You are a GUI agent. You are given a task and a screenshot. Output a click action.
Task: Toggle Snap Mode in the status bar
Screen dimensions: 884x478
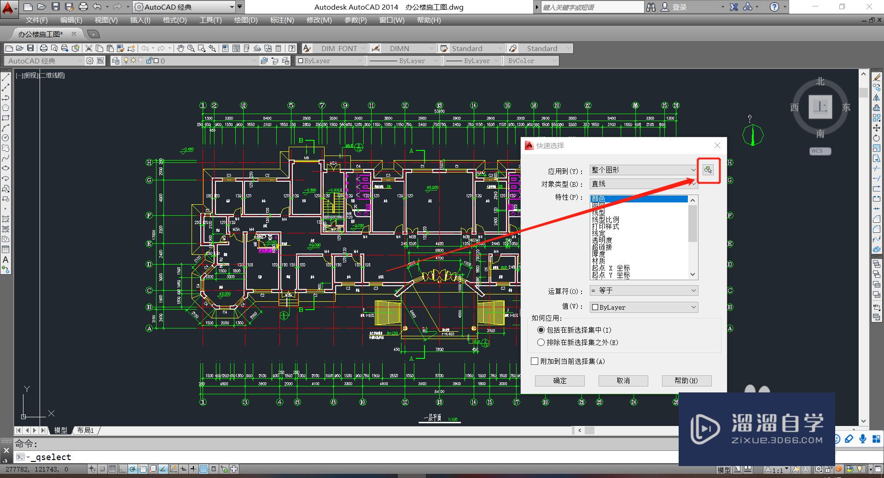[x=102, y=469]
